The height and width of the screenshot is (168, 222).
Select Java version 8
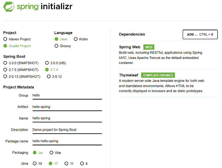click(82, 164)
